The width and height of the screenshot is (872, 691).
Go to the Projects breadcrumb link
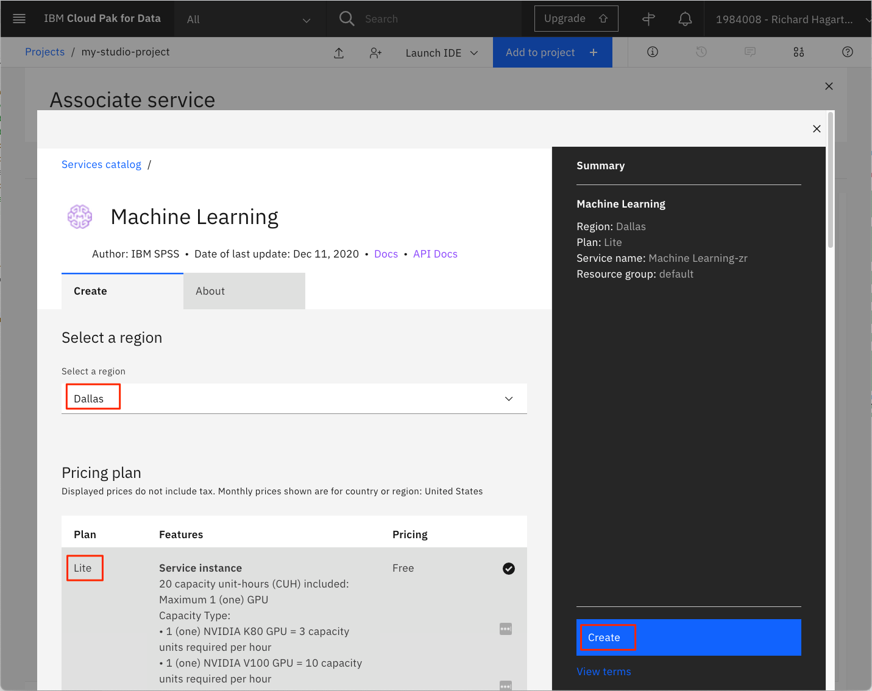[x=44, y=52]
